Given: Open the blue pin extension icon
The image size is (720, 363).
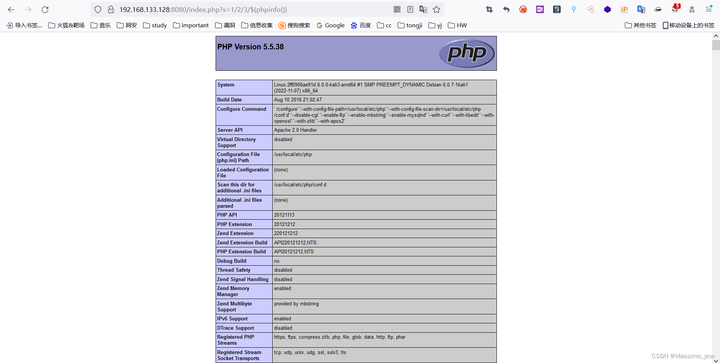Looking at the screenshot, I should (x=574, y=10).
